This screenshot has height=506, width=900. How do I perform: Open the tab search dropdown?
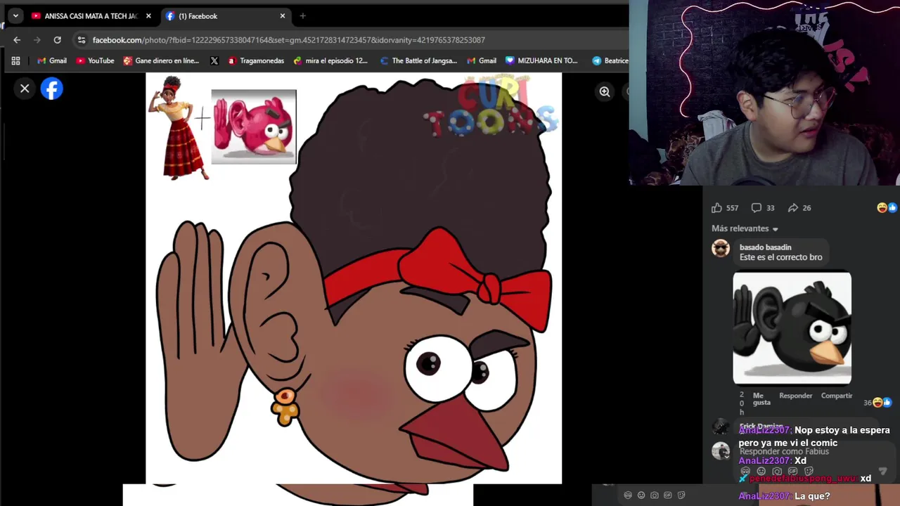[x=15, y=15]
